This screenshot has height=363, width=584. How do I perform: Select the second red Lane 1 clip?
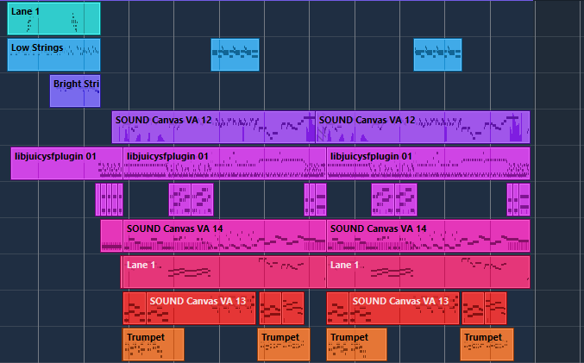tap(428, 272)
